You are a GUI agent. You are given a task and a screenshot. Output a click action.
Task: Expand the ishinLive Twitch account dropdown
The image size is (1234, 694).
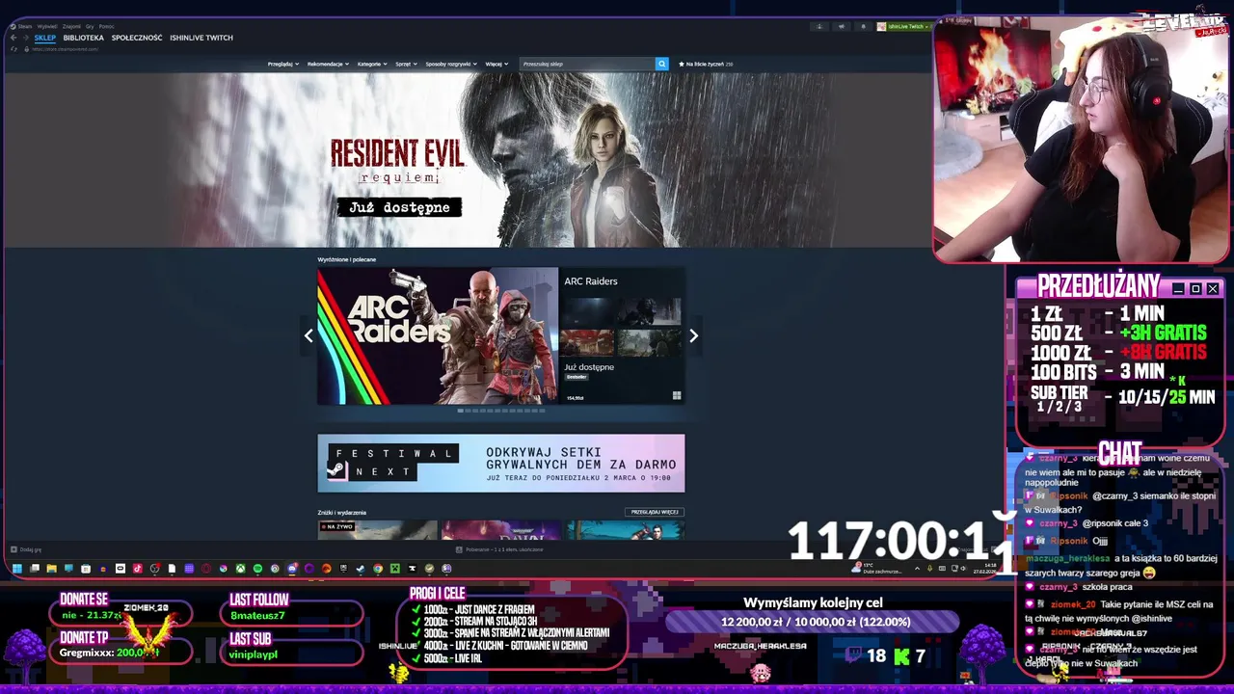pyautogui.click(x=902, y=26)
